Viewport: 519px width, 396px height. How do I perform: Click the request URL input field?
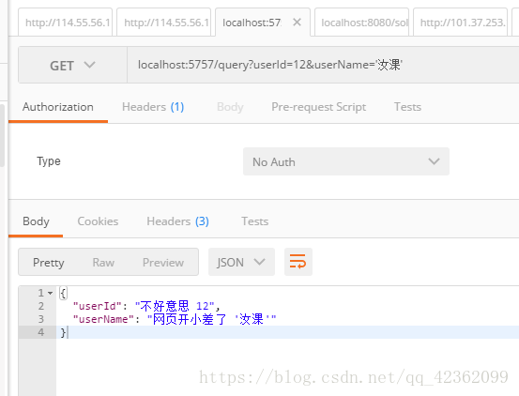click(x=323, y=65)
